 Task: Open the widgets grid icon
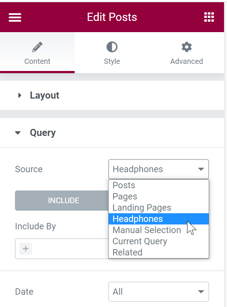point(209,17)
